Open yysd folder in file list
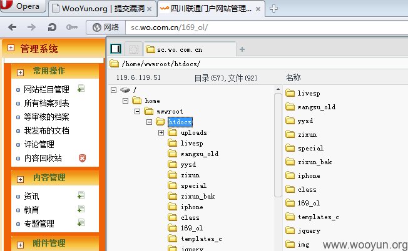Image resolution: width=408 pixels, height=251 pixels. click(x=305, y=121)
